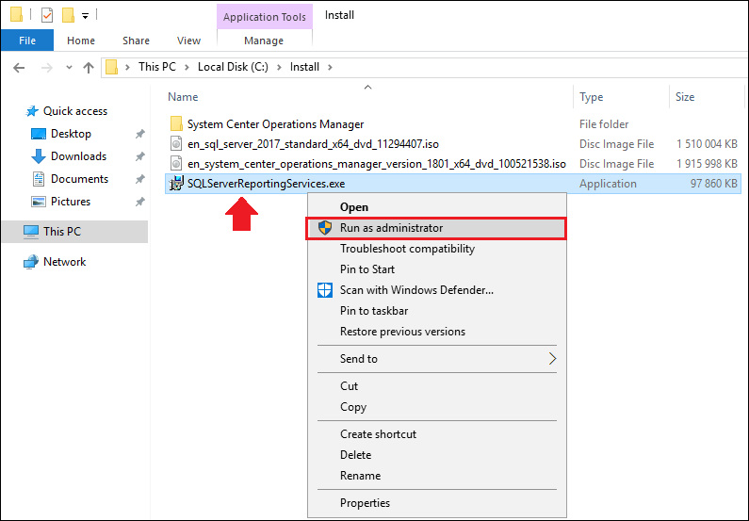Click SQLServerReportingServices.exe installer icon

[x=176, y=184]
